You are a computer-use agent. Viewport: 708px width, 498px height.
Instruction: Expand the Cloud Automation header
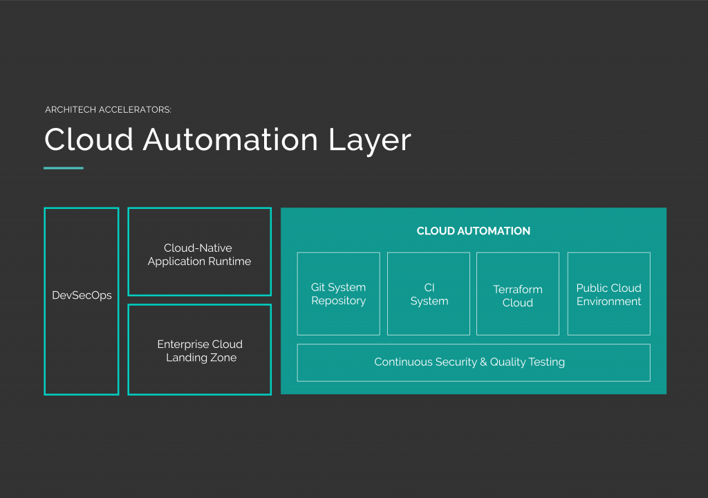473,230
